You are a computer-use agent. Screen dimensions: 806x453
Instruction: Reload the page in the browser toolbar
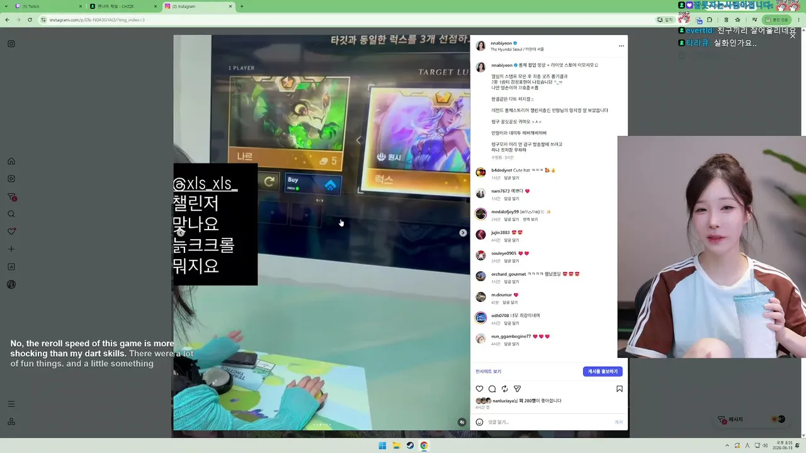pos(30,20)
